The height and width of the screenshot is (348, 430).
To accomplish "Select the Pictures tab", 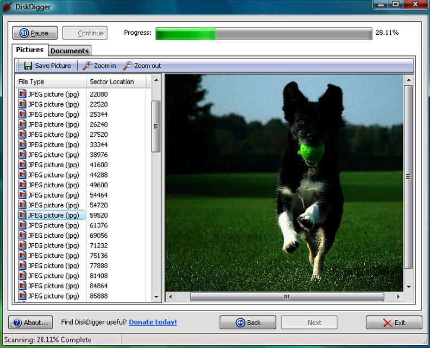I will point(30,50).
